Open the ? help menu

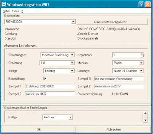point(22,11)
